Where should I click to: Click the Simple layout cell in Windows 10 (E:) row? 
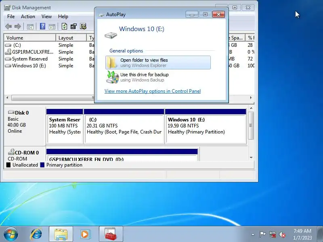point(66,66)
